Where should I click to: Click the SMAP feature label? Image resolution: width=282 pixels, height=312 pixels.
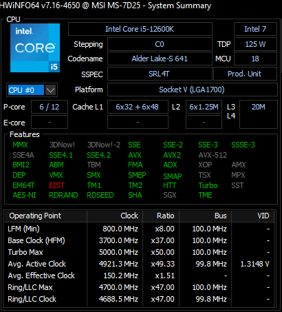click(173, 176)
